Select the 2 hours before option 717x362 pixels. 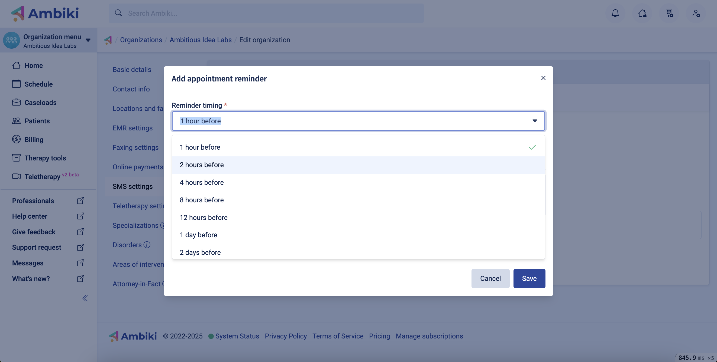(202, 165)
